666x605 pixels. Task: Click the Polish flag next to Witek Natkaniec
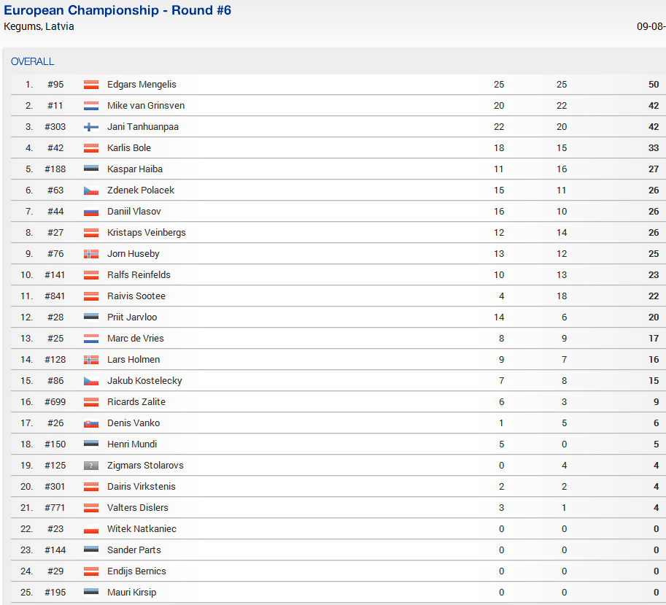click(91, 529)
